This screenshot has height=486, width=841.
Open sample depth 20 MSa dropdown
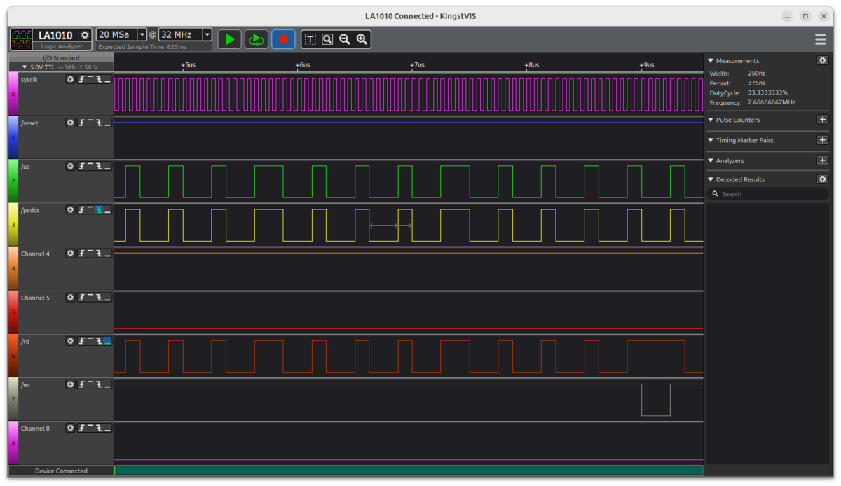click(121, 34)
